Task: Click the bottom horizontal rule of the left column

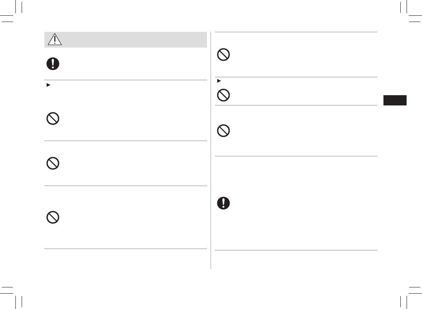Action: click(x=125, y=249)
